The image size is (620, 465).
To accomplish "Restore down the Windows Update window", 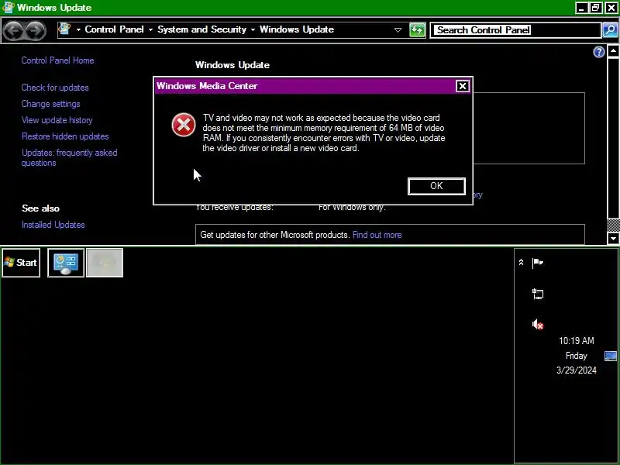I will click(595, 8).
